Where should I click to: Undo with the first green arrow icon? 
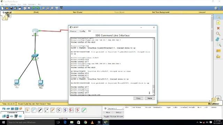[x=33, y=8]
